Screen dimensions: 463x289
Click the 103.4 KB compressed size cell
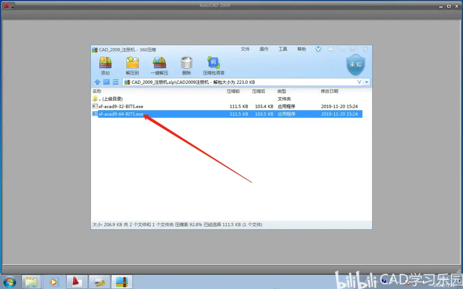[264, 106]
